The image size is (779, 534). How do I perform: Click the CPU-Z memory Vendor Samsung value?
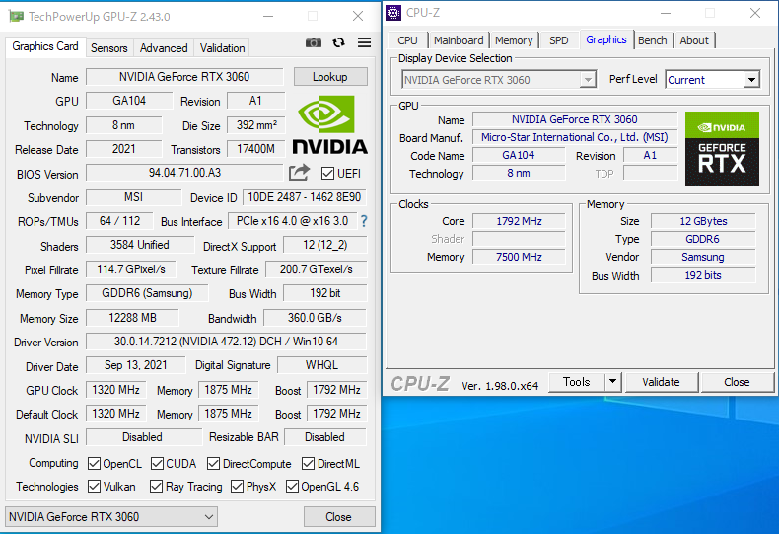point(703,257)
